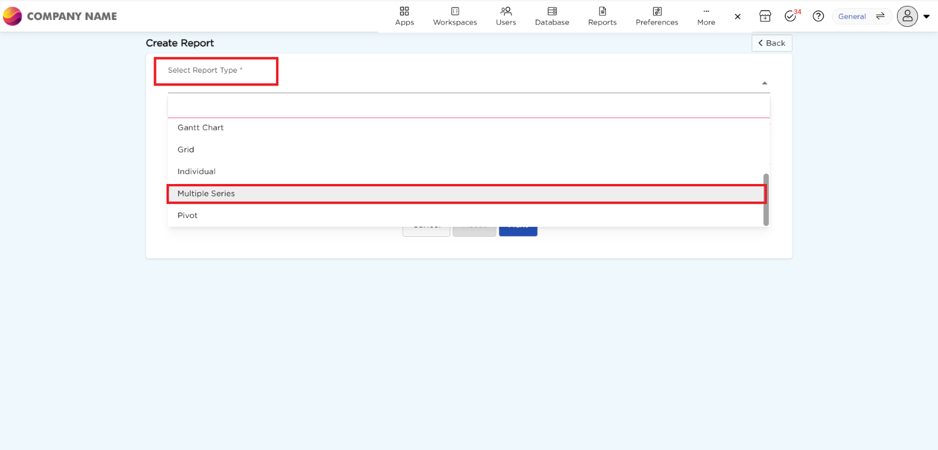The width and height of the screenshot is (938, 450).
Task: Click the Select Report Type field label
Action: pos(205,70)
